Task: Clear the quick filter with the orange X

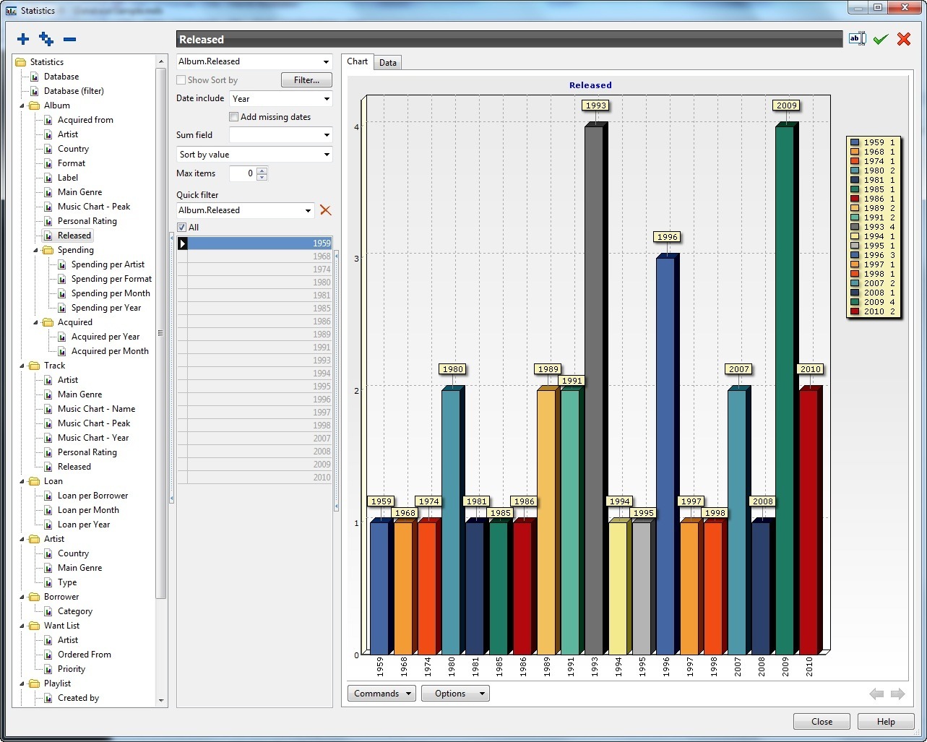Action: pyautogui.click(x=325, y=210)
